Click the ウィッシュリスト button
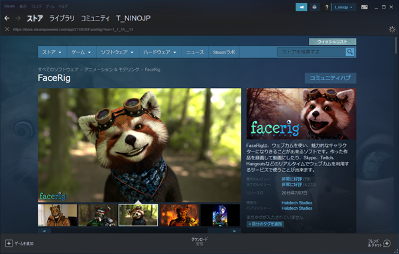Image resolution: width=399 pixels, height=254 pixels. [332, 42]
